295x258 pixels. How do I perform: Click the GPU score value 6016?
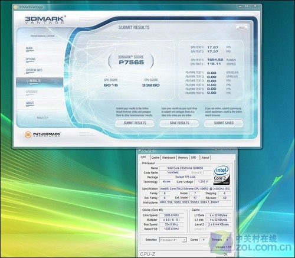pos(111,85)
